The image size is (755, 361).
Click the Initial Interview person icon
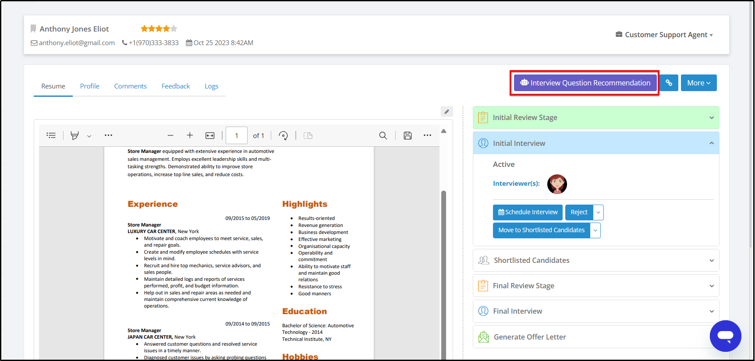483,143
